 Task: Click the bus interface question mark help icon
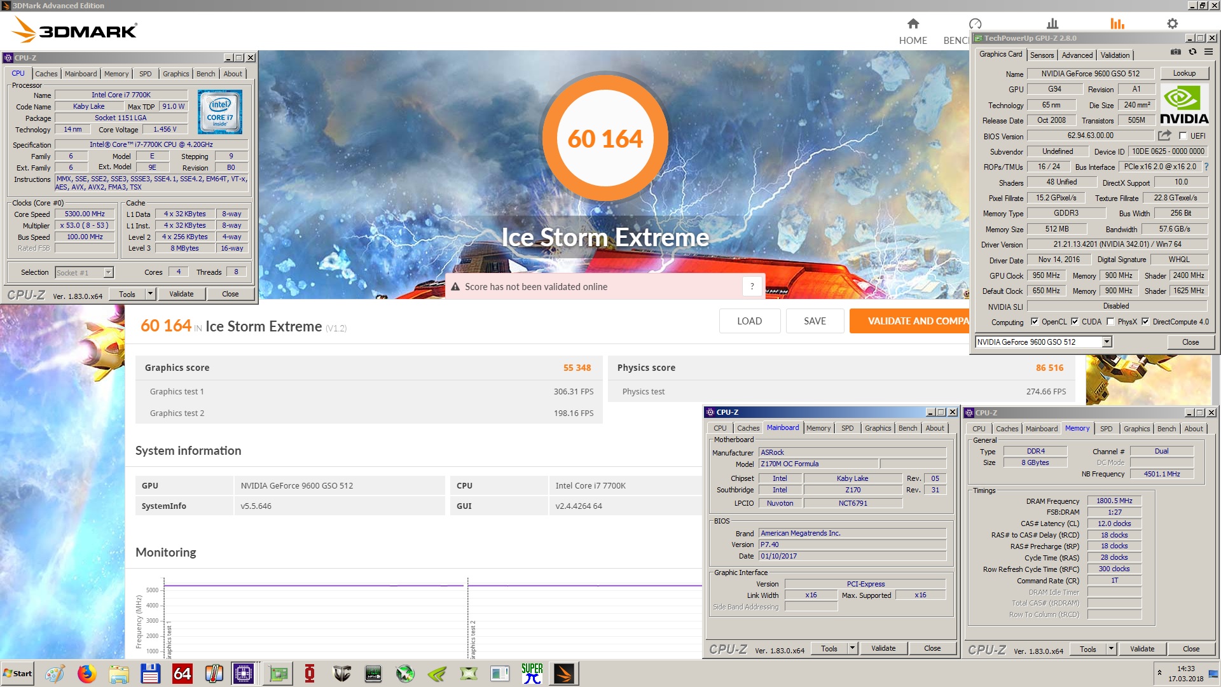pyautogui.click(x=1206, y=167)
